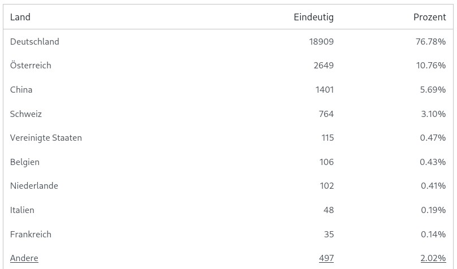Click the Andere link
457x269 pixels.
click(x=24, y=258)
